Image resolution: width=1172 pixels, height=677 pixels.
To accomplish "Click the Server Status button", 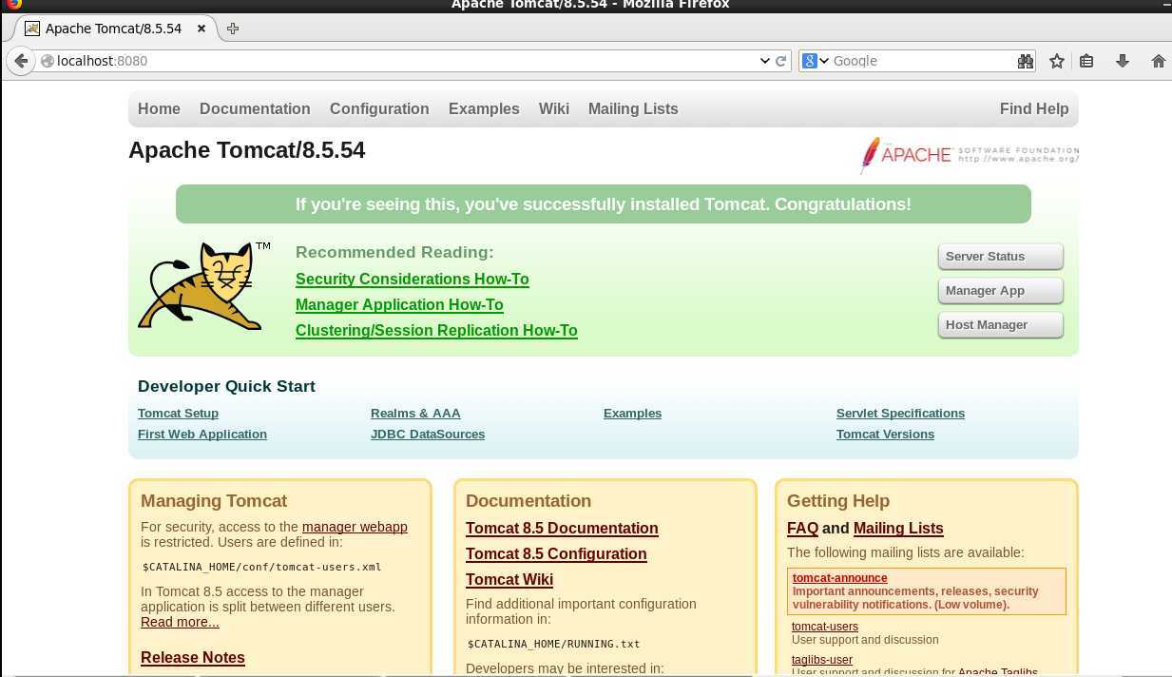I will 1000,257.
